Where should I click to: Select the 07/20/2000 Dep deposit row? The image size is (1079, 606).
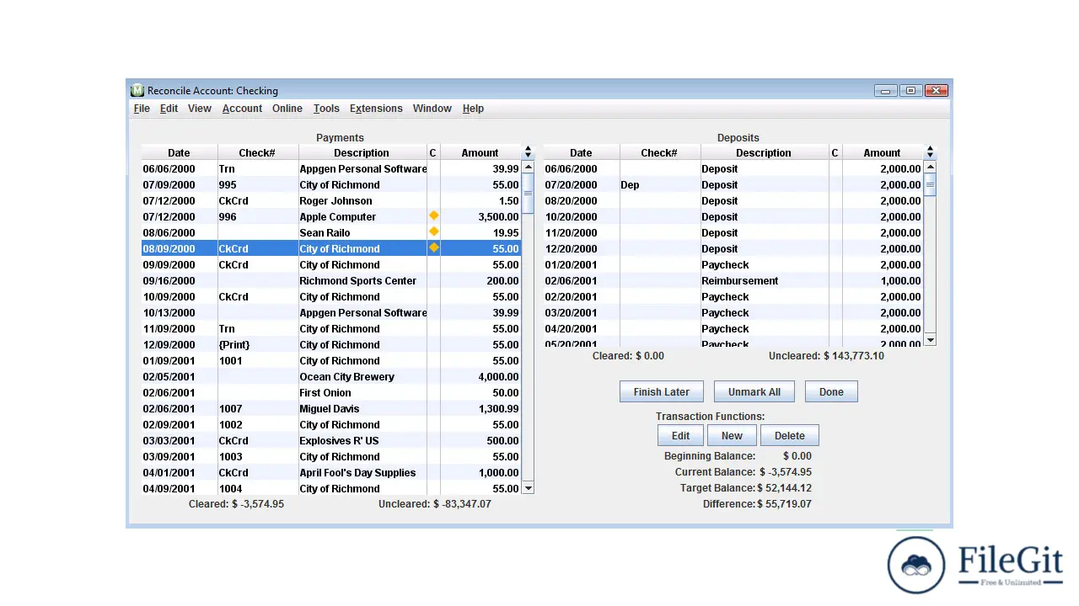coord(733,184)
